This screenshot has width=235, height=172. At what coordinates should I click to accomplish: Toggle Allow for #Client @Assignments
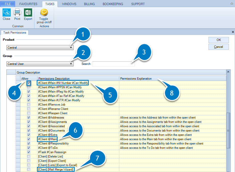[29, 122]
